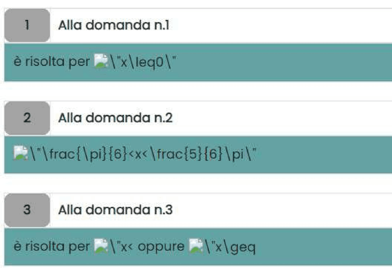392x277 pixels.
Task: Open the "Alla domanda n.1" header
Action: (114, 25)
